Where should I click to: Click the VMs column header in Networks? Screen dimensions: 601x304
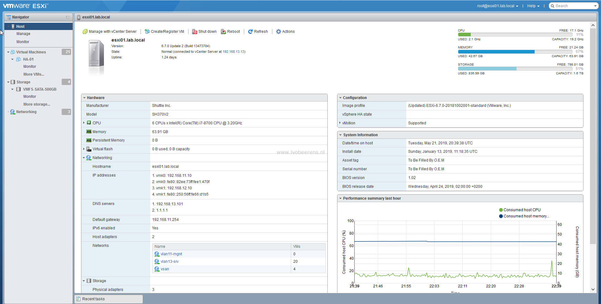(308, 247)
